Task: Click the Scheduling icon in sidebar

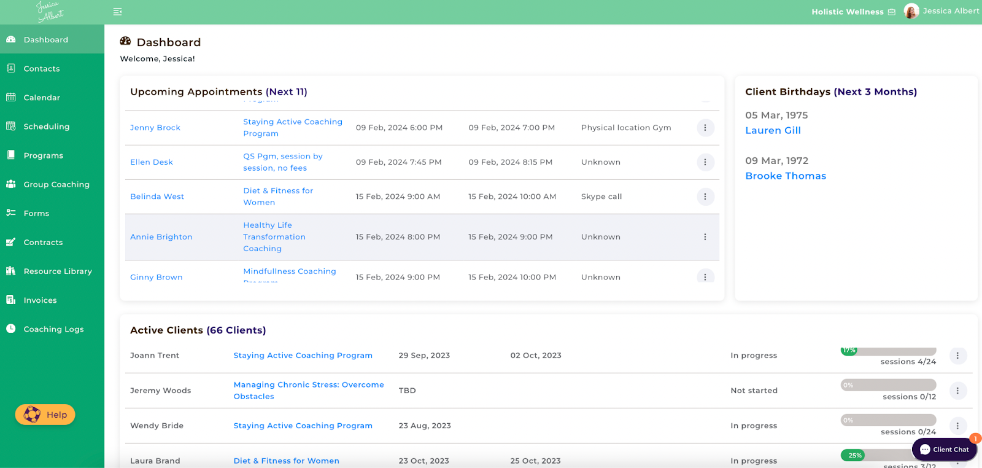Action: 10,126
